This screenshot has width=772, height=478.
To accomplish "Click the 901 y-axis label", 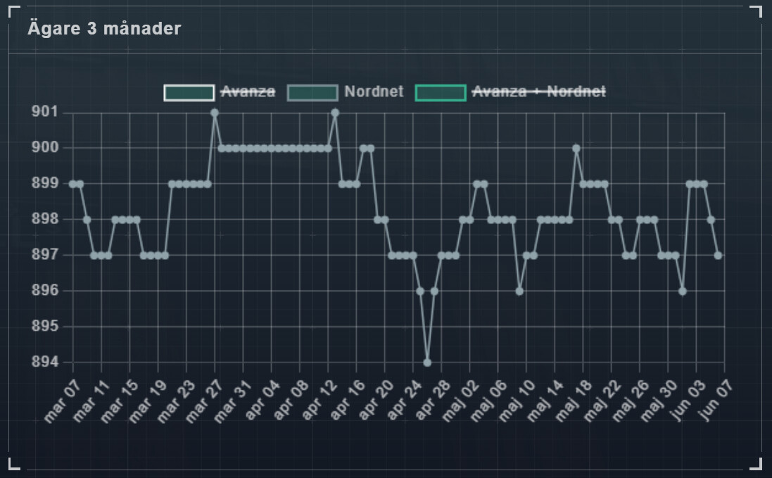I will (x=45, y=113).
